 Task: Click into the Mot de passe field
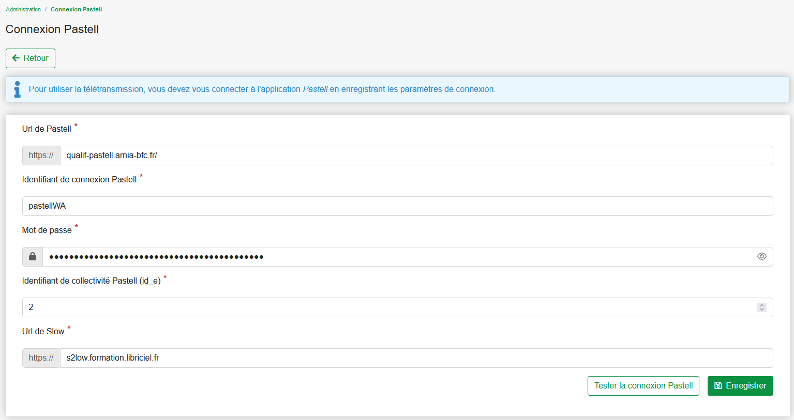[398, 257]
